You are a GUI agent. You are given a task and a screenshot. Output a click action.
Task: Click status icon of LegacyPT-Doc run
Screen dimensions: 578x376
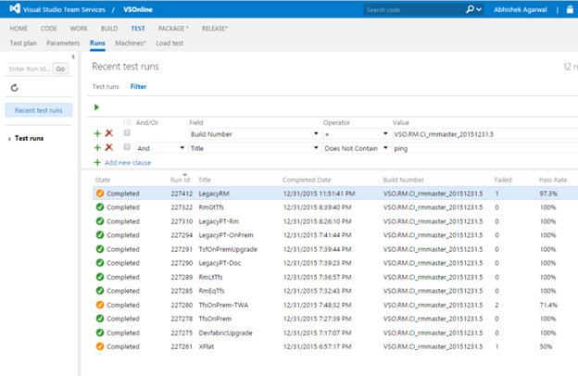[100, 263]
